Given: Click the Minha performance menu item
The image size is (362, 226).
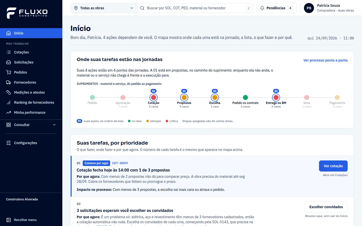Looking at the screenshot, I should pyautogui.click(x=31, y=112).
